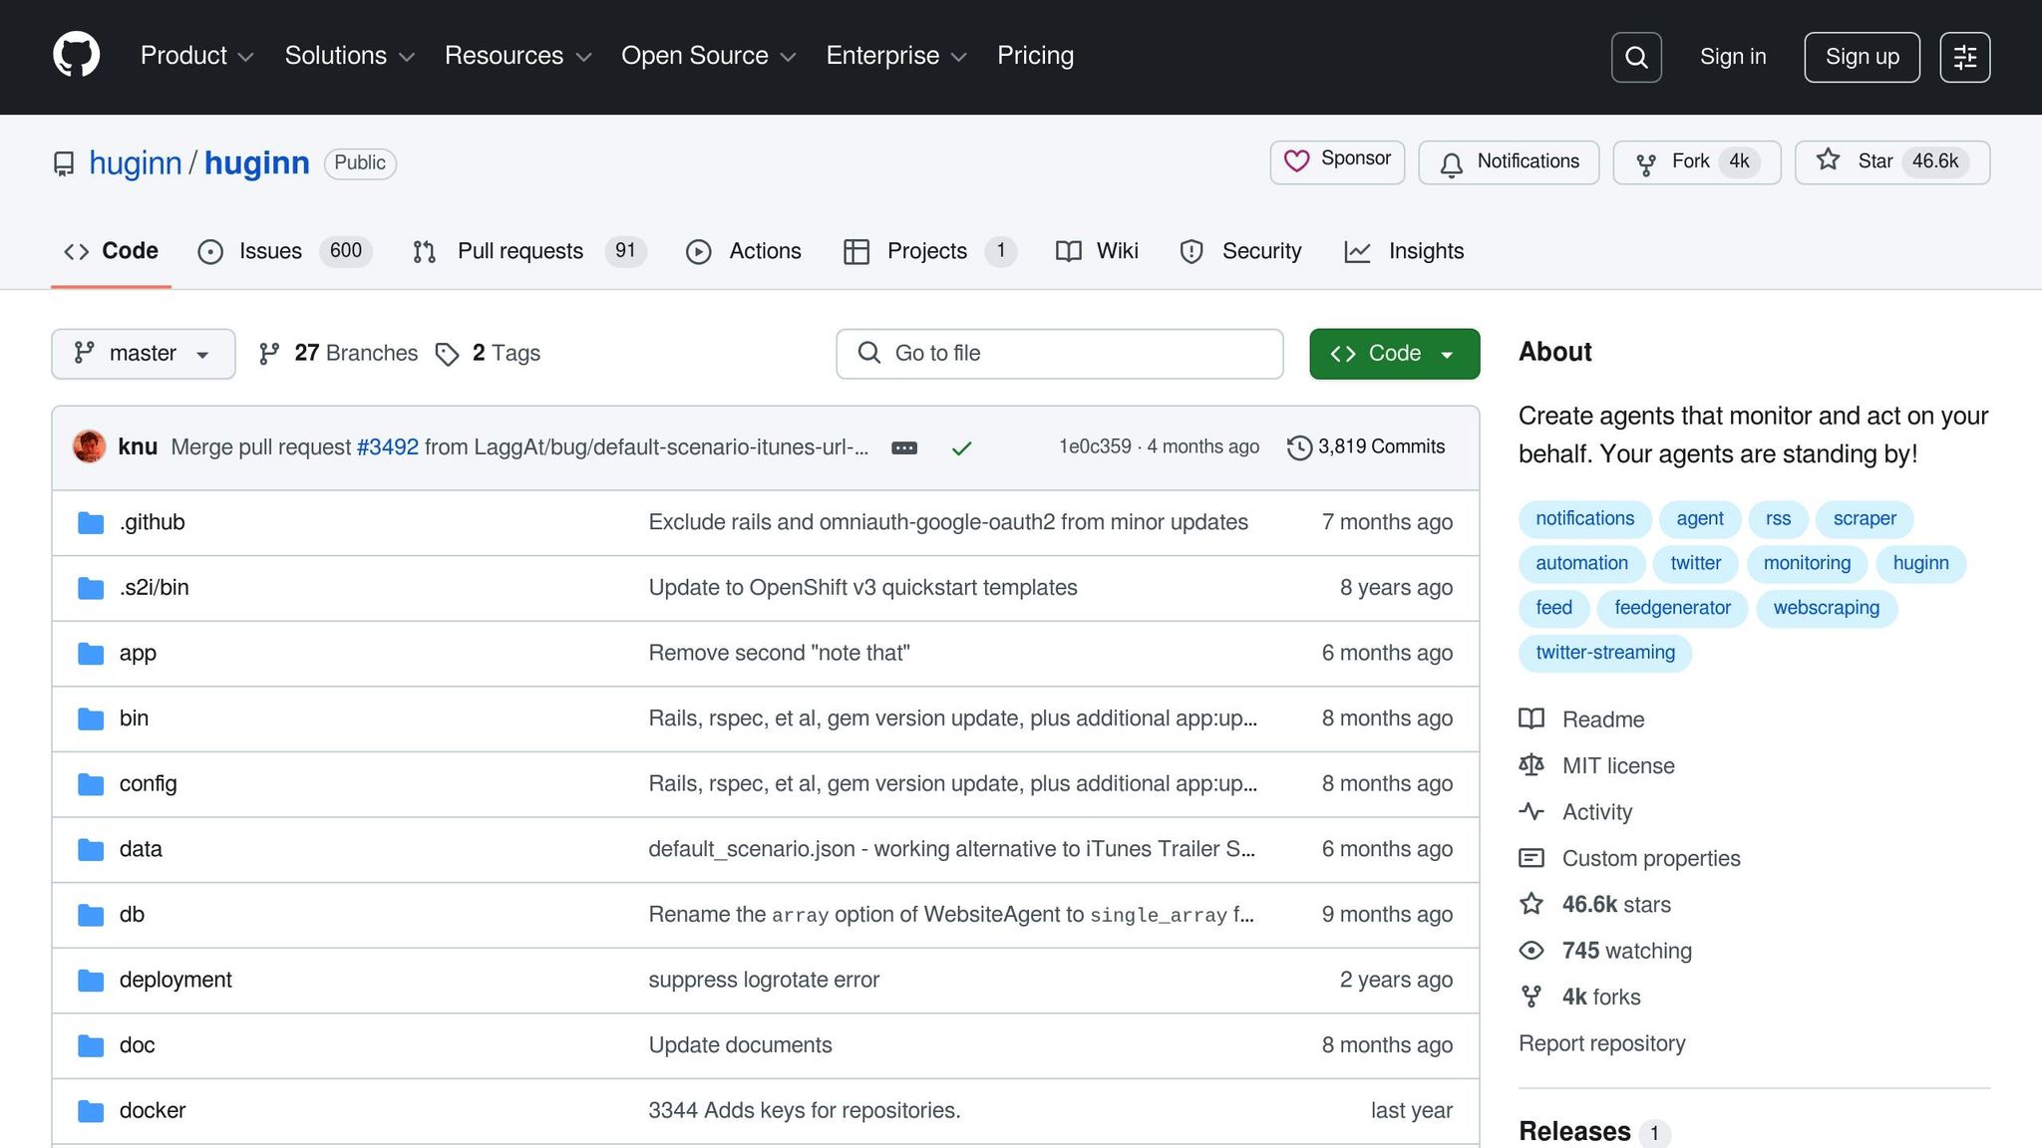Open the .s2i/bin folder icon
This screenshot has height=1148, width=2042.
pyautogui.click(x=91, y=588)
